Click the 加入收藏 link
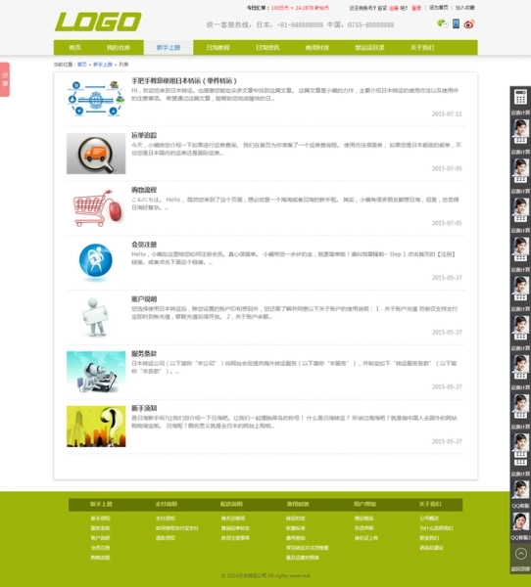Screen dimensions: 531x587 pos(465,8)
